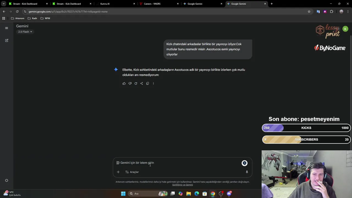Image resolution: width=352 pixels, height=198 pixels.
Task: Bookmark this page with the star
Action: tap(309, 12)
